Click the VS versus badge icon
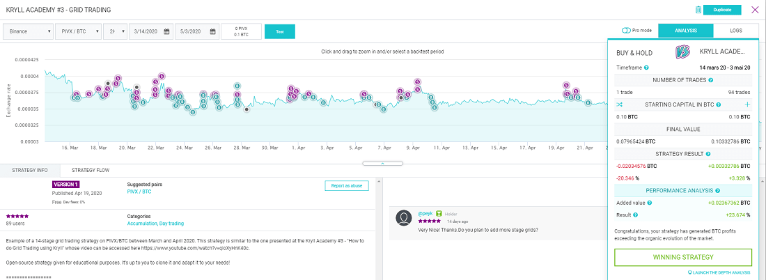 point(682,52)
